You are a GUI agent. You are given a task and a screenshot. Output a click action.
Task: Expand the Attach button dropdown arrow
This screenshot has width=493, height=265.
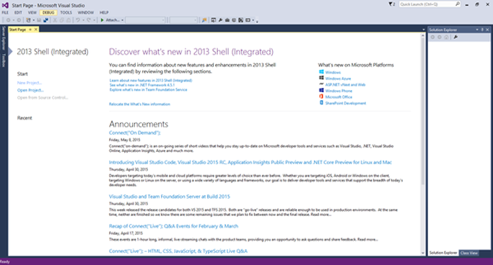122,20
